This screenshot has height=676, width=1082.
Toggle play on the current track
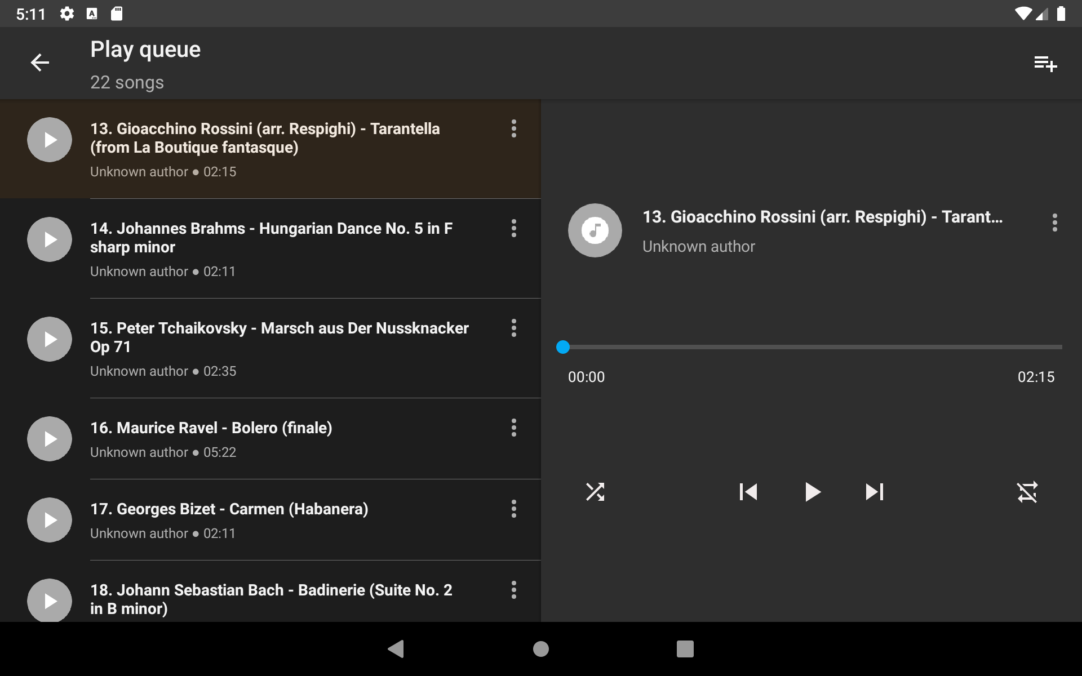813,492
